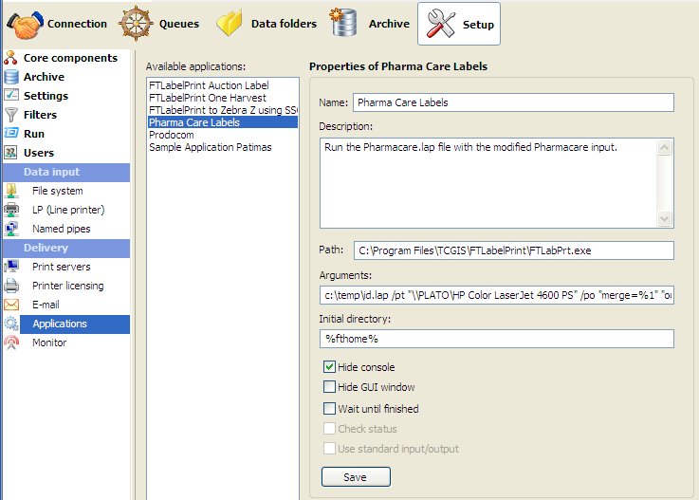Viewport: 699px width, 500px height.
Task: Enable the Hide GUI window checkbox
Action: coord(329,386)
